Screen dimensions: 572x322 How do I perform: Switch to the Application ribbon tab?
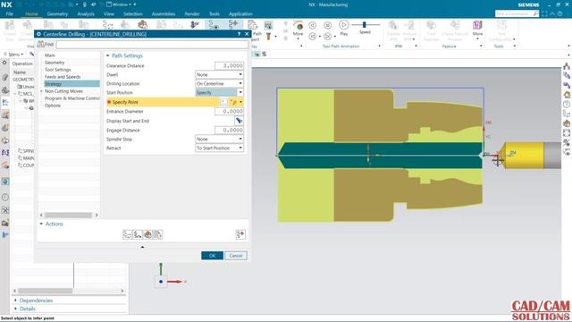tap(240, 14)
